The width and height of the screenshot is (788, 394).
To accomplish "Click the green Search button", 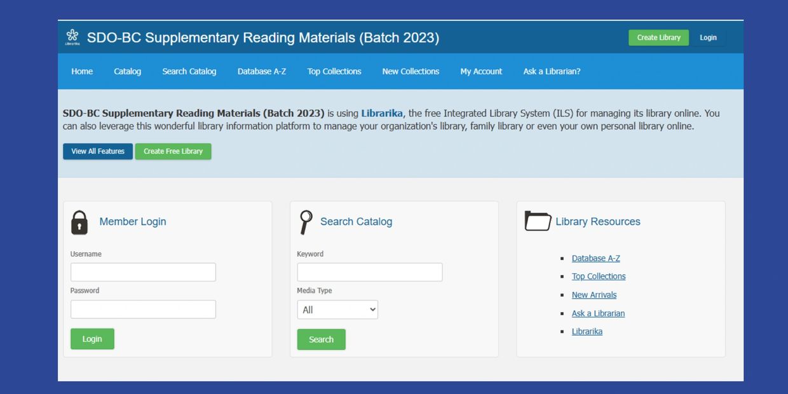I will (x=321, y=339).
